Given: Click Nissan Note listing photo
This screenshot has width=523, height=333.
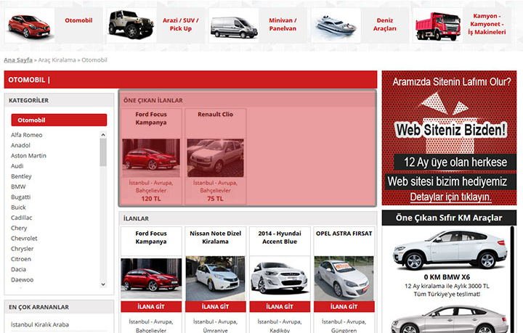Looking at the screenshot, I should (215, 279).
